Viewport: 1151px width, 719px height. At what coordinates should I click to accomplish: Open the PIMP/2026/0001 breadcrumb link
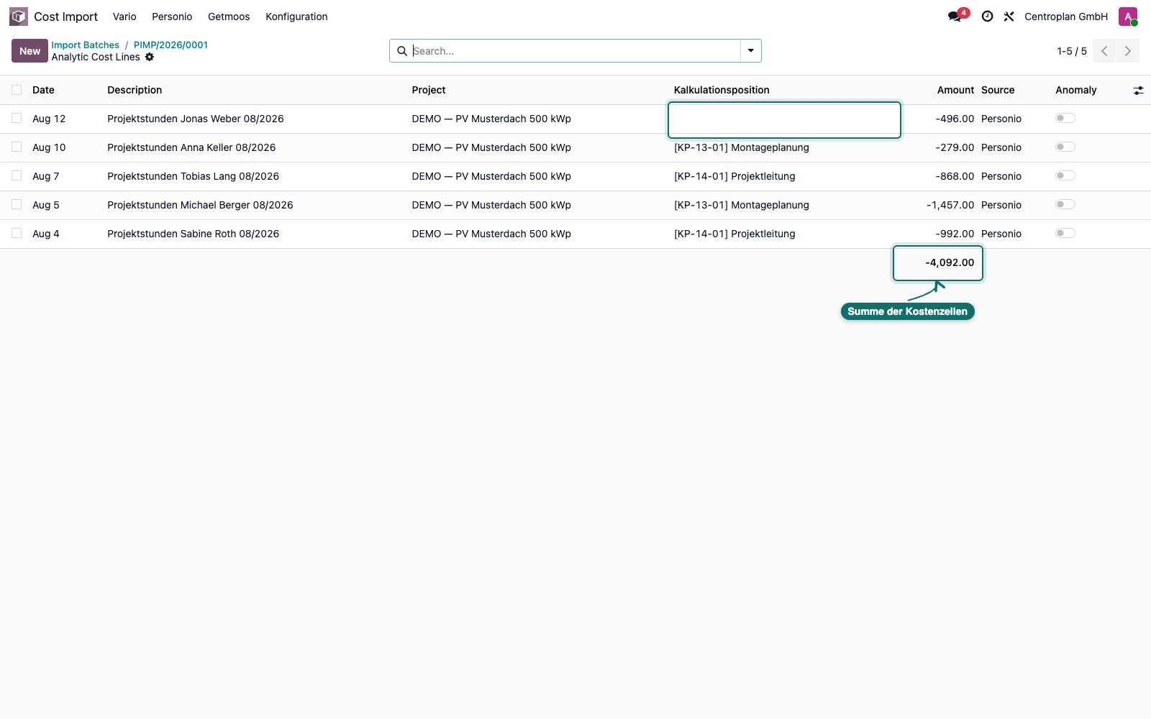pos(170,45)
